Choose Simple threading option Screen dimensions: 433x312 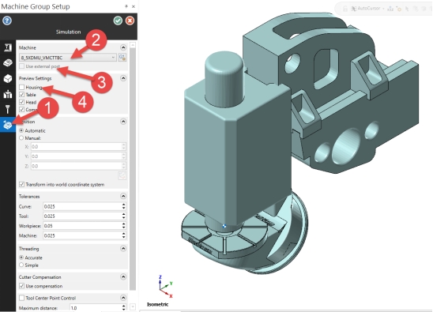point(21,265)
